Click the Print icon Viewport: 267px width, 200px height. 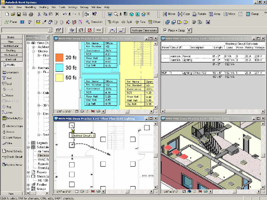[31, 14]
